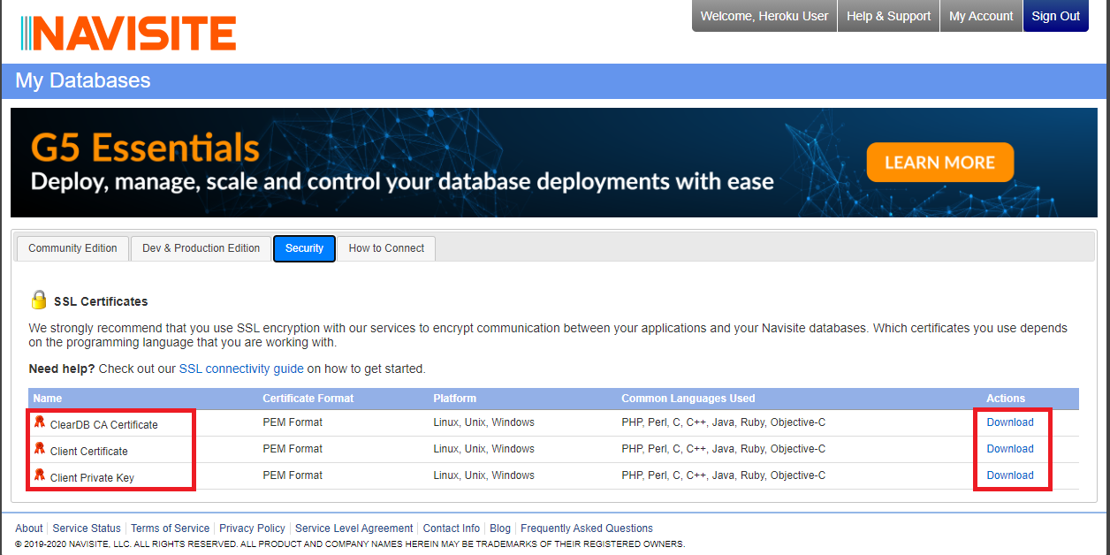Click the ribbon icon next to Client Private Key

pyautogui.click(x=39, y=475)
